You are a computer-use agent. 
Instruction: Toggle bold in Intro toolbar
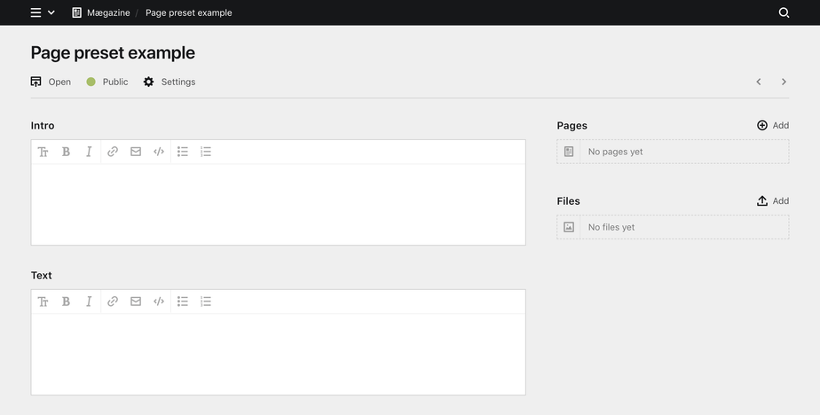pyautogui.click(x=66, y=152)
